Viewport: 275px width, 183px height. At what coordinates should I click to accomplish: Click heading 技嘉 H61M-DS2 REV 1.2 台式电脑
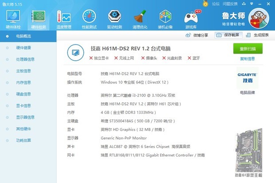tap(130, 49)
